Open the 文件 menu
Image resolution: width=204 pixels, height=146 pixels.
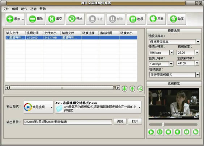pyautogui.click(x=6, y=9)
